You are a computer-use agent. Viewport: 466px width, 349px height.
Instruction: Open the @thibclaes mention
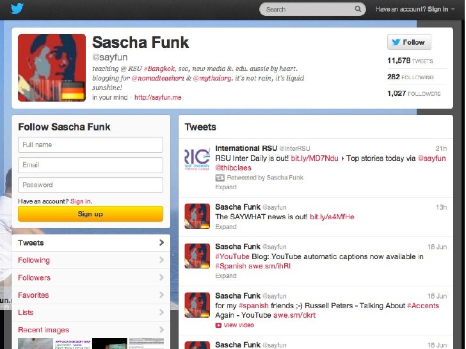[x=233, y=168]
